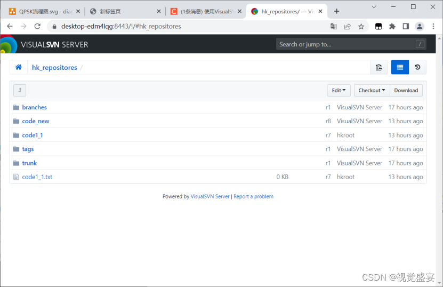The height and width of the screenshot is (287, 443).
Task: Click the translate page icon in address bar
Action: (334, 27)
